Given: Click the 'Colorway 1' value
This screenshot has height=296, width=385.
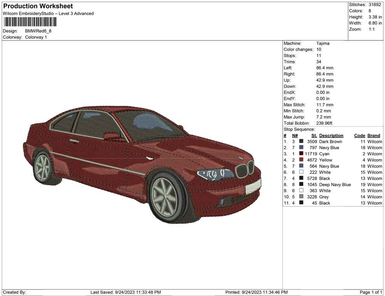Looking at the screenshot, I should click(x=36, y=37).
